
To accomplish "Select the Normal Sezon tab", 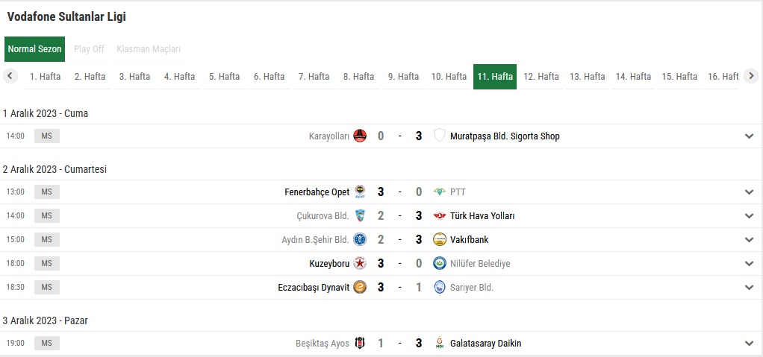I will (34, 49).
